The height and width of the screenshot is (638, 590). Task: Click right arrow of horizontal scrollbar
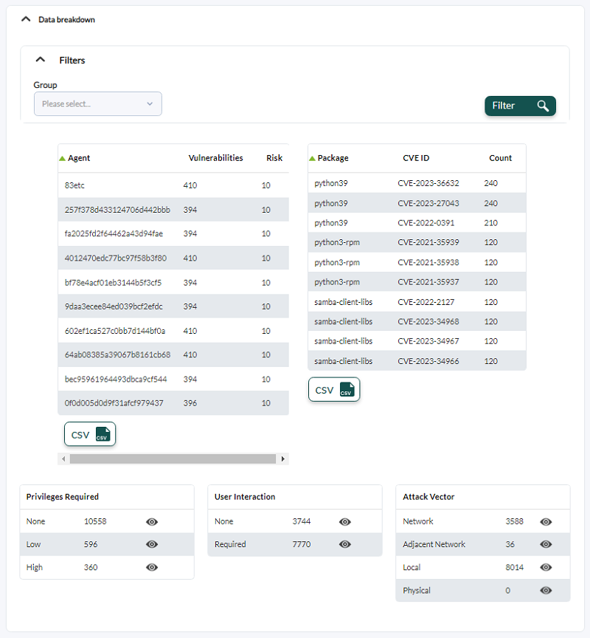pos(282,459)
